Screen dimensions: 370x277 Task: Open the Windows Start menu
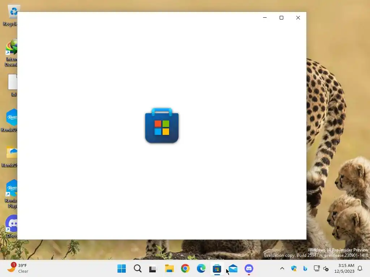(121, 268)
